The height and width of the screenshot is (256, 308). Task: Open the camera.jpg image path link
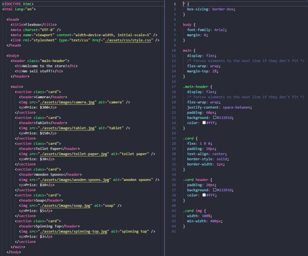click(x=67, y=102)
